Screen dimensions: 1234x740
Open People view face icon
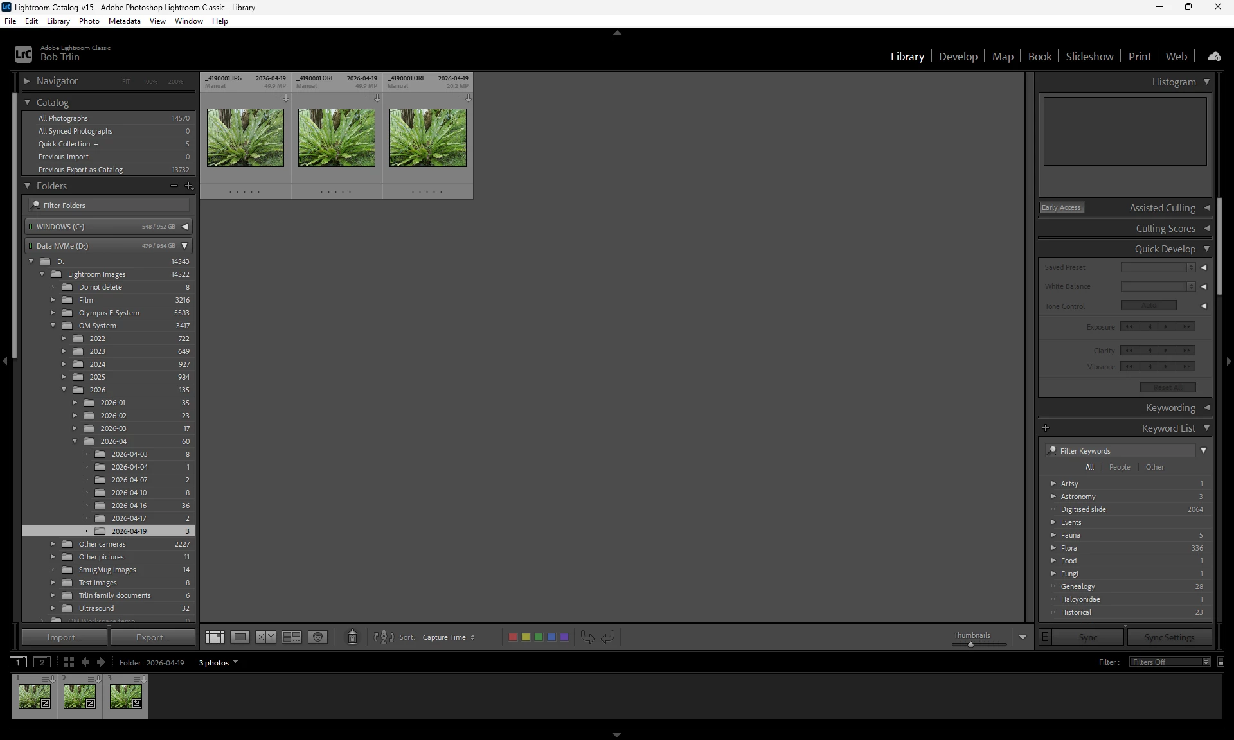[318, 637]
